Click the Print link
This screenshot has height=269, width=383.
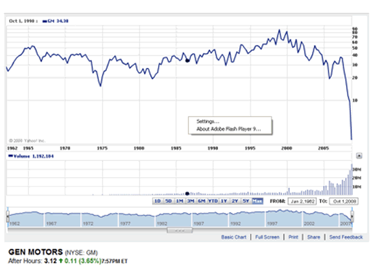pyautogui.click(x=293, y=237)
